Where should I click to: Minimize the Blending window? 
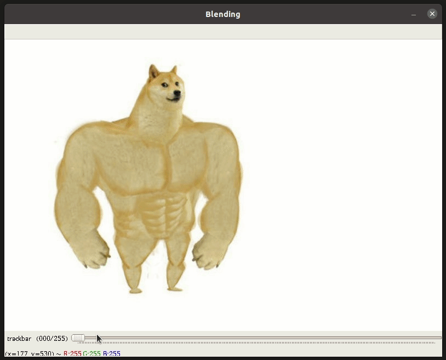pos(414,14)
